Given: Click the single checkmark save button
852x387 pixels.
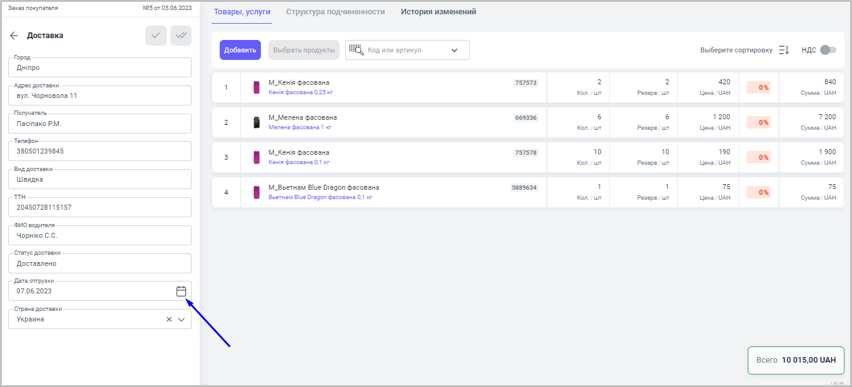Looking at the screenshot, I should tap(155, 36).
